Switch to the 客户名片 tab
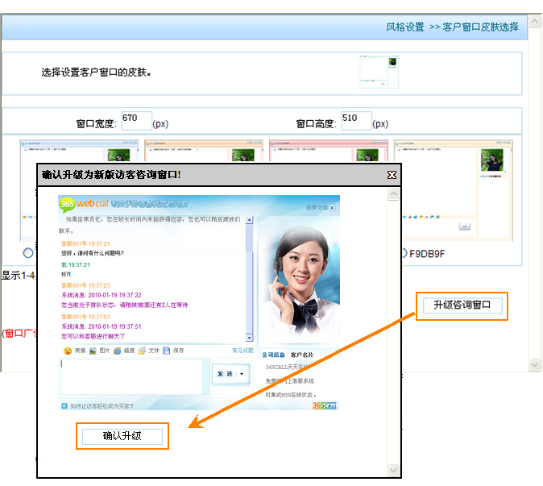The width and height of the screenshot is (543, 486). [x=302, y=355]
